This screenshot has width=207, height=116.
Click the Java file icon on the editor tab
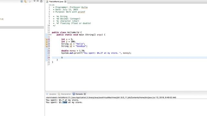point(47,2)
